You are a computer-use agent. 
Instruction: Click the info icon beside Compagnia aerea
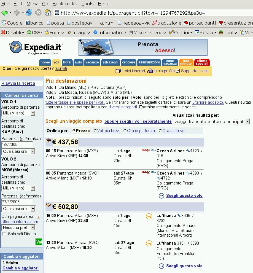tap(38, 217)
